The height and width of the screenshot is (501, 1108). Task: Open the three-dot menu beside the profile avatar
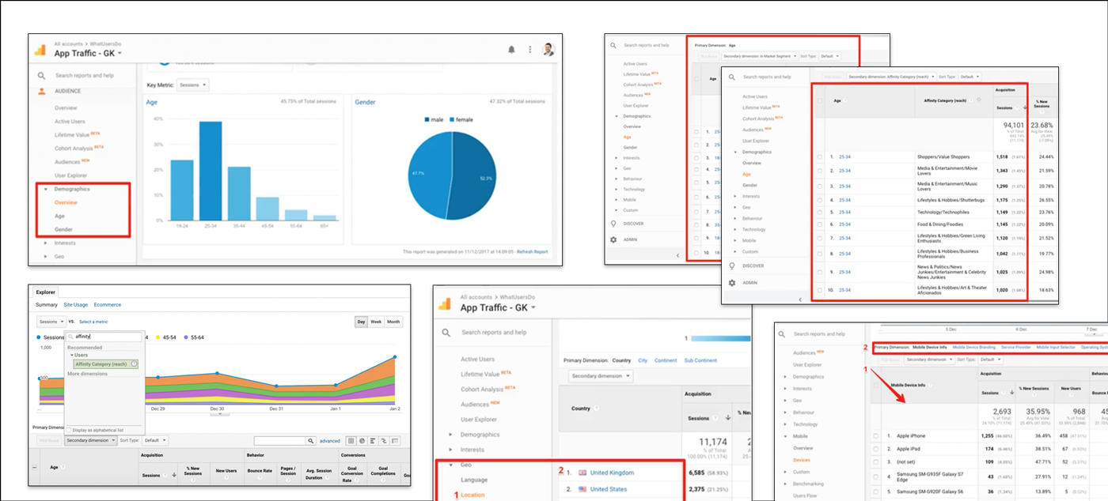click(529, 49)
